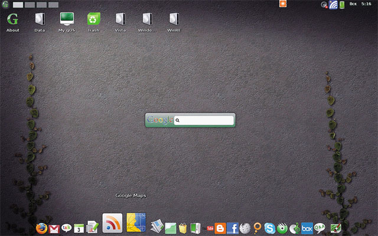Screen dimensions: 378x236
Task: Open Google Calendar from the dock
Action: click(x=79, y=228)
